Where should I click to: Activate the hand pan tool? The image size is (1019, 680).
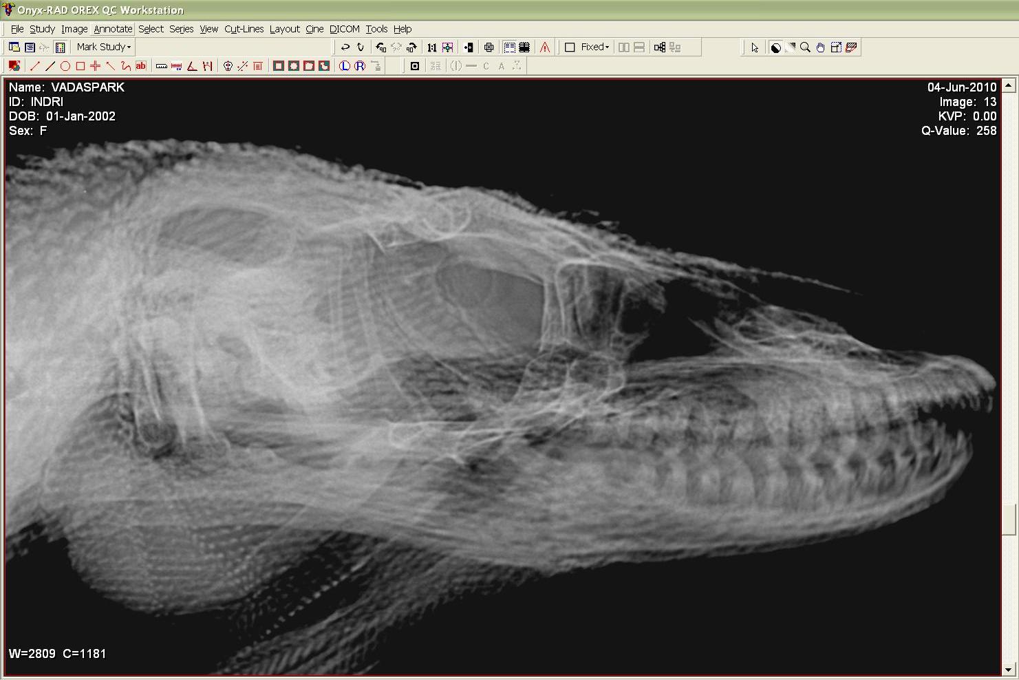click(820, 47)
